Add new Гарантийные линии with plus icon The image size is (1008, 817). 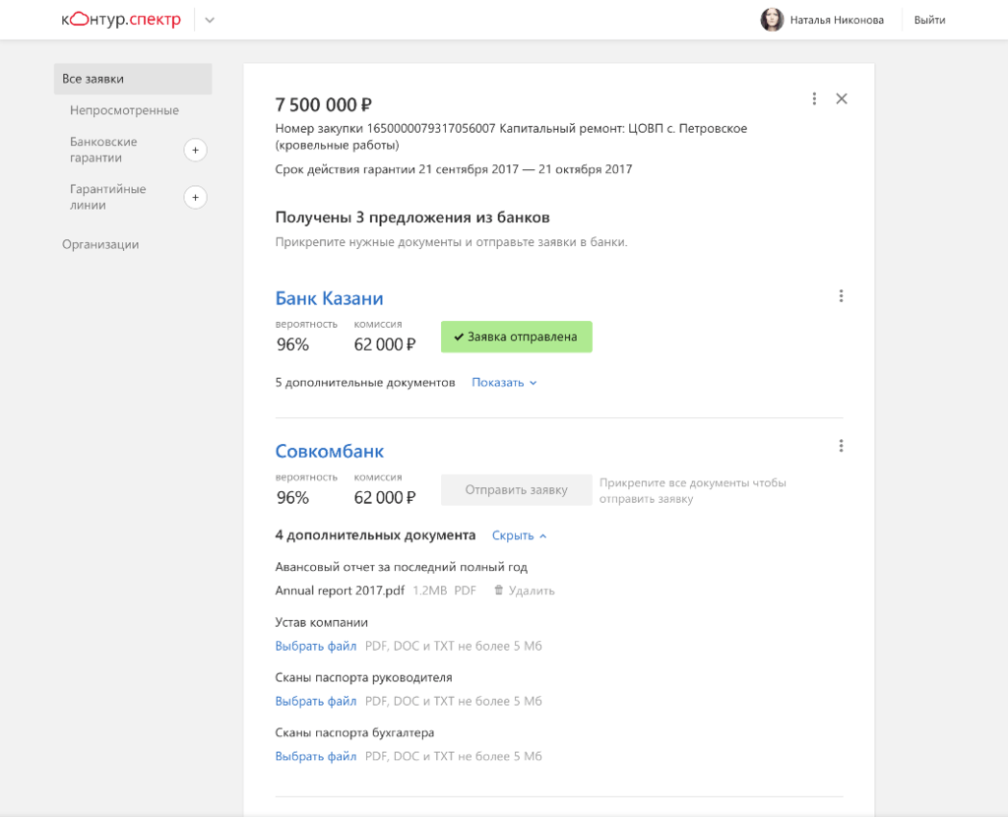click(x=196, y=197)
